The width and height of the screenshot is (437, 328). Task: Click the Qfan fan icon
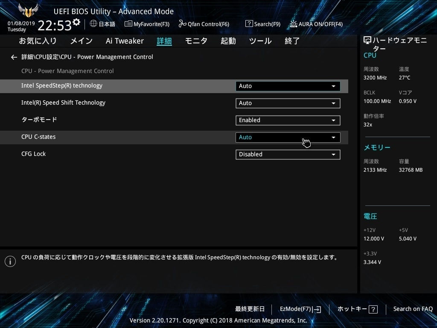182,24
